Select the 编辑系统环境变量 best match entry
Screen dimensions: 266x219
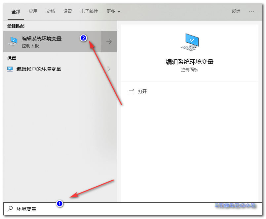pyautogui.click(x=43, y=38)
